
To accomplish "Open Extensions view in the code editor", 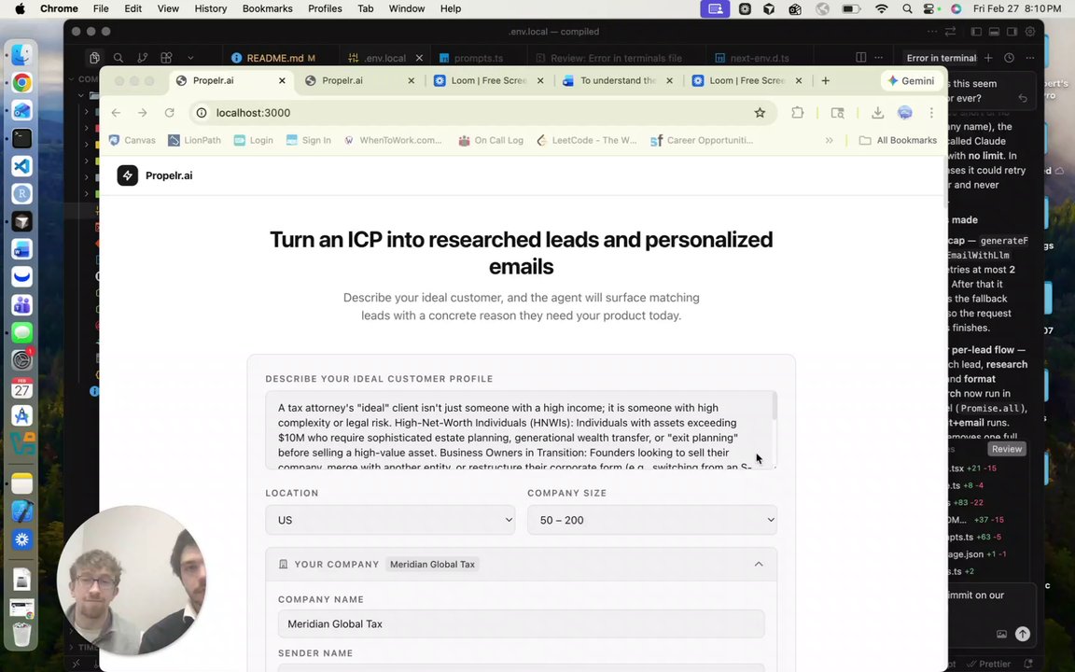I will [x=166, y=58].
